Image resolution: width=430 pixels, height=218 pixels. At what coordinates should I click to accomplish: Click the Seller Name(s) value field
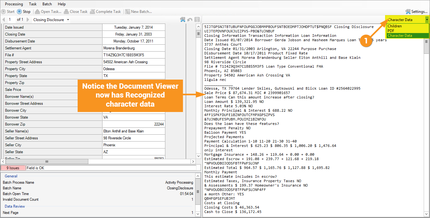134,131
